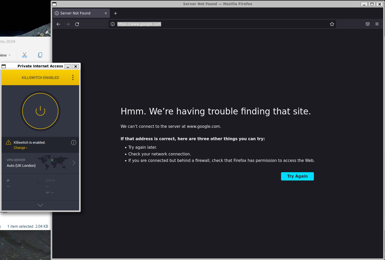Open the VPN server selection chevron

click(x=74, y=163)
